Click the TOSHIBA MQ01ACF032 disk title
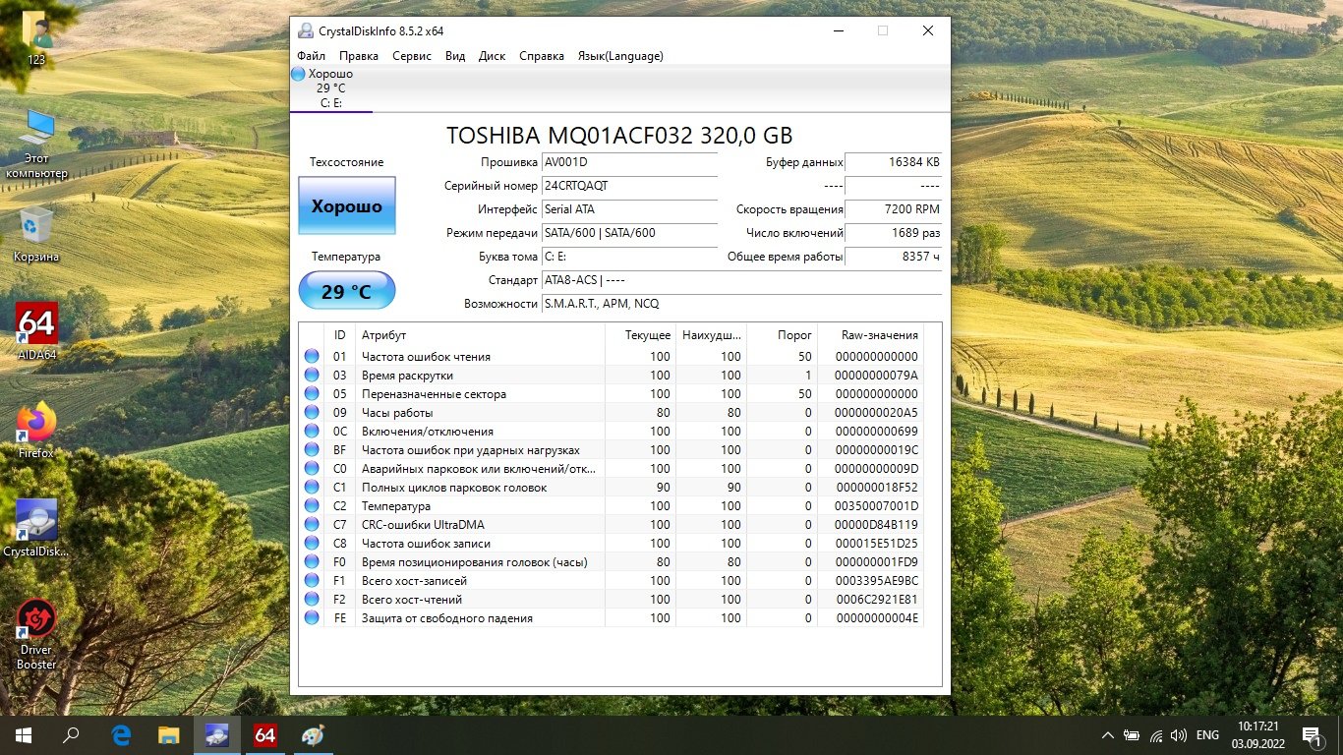Image resolution: width=1343 pixels, height=755 pixels. click(619, 136)
